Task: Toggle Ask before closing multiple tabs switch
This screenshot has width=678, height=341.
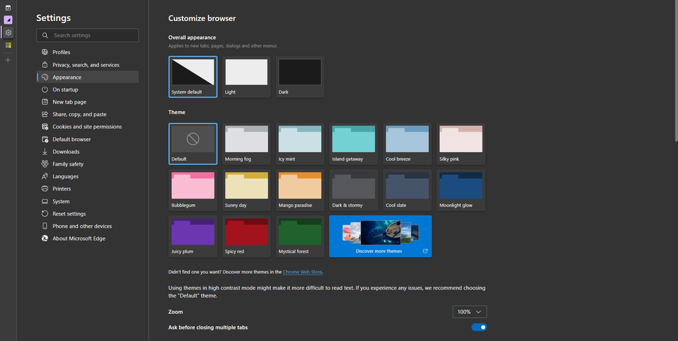Action: tap(478, 327)
